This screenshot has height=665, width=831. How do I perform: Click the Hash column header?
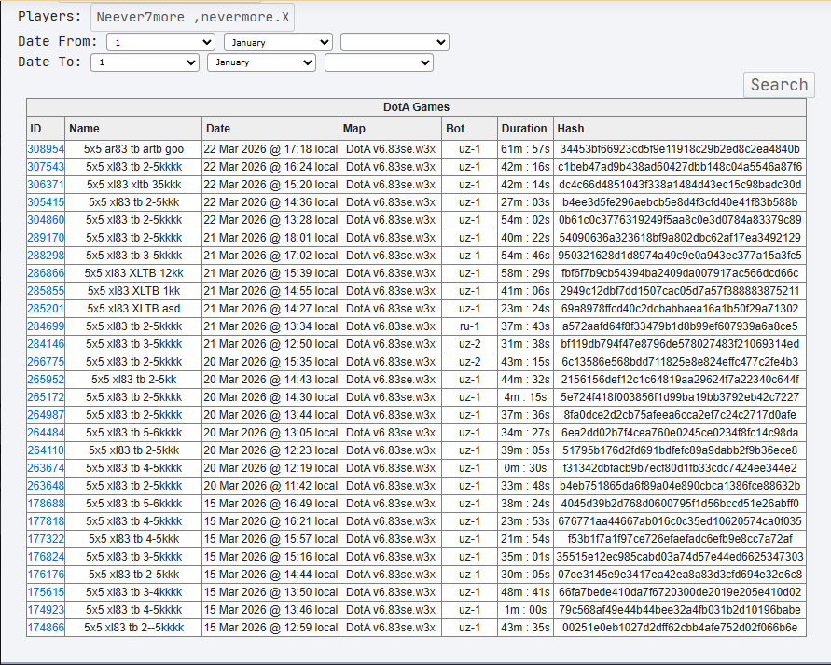coord(679,128)
